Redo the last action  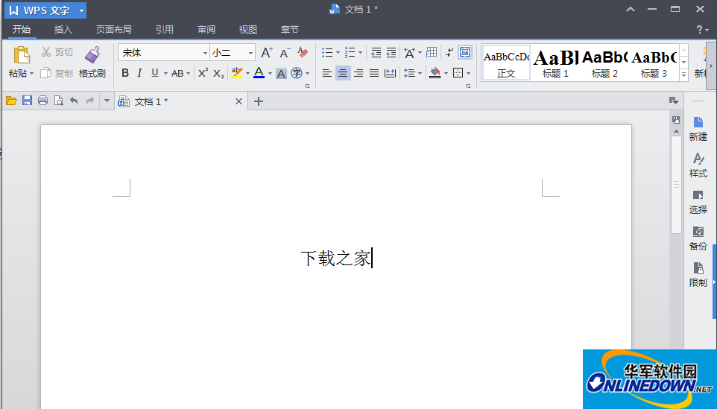(x=90, y=101)
